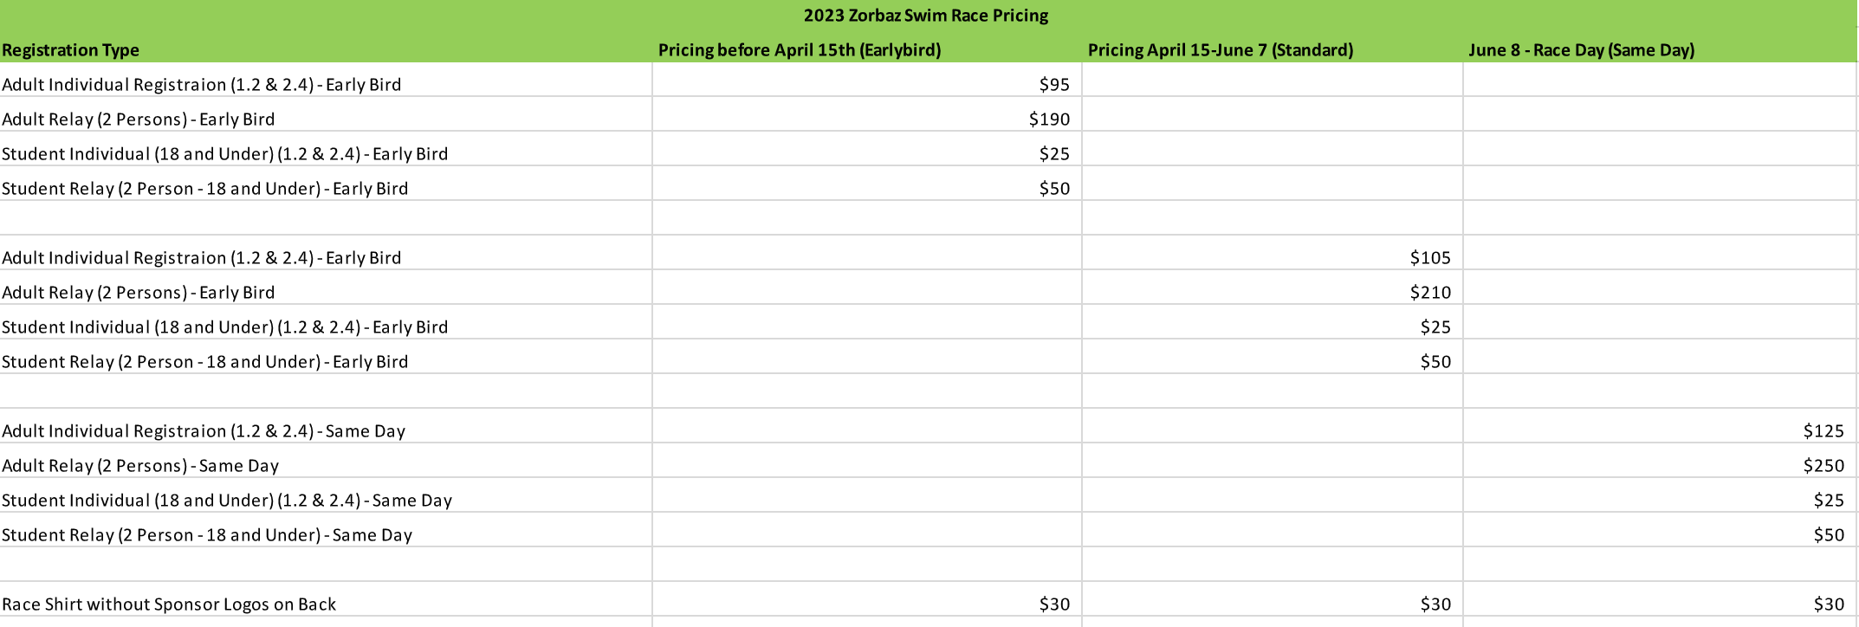Select "Student Relay - Same Day" row label
The width and height of the screenshot is (1859, 627).
tap(207, 535)
